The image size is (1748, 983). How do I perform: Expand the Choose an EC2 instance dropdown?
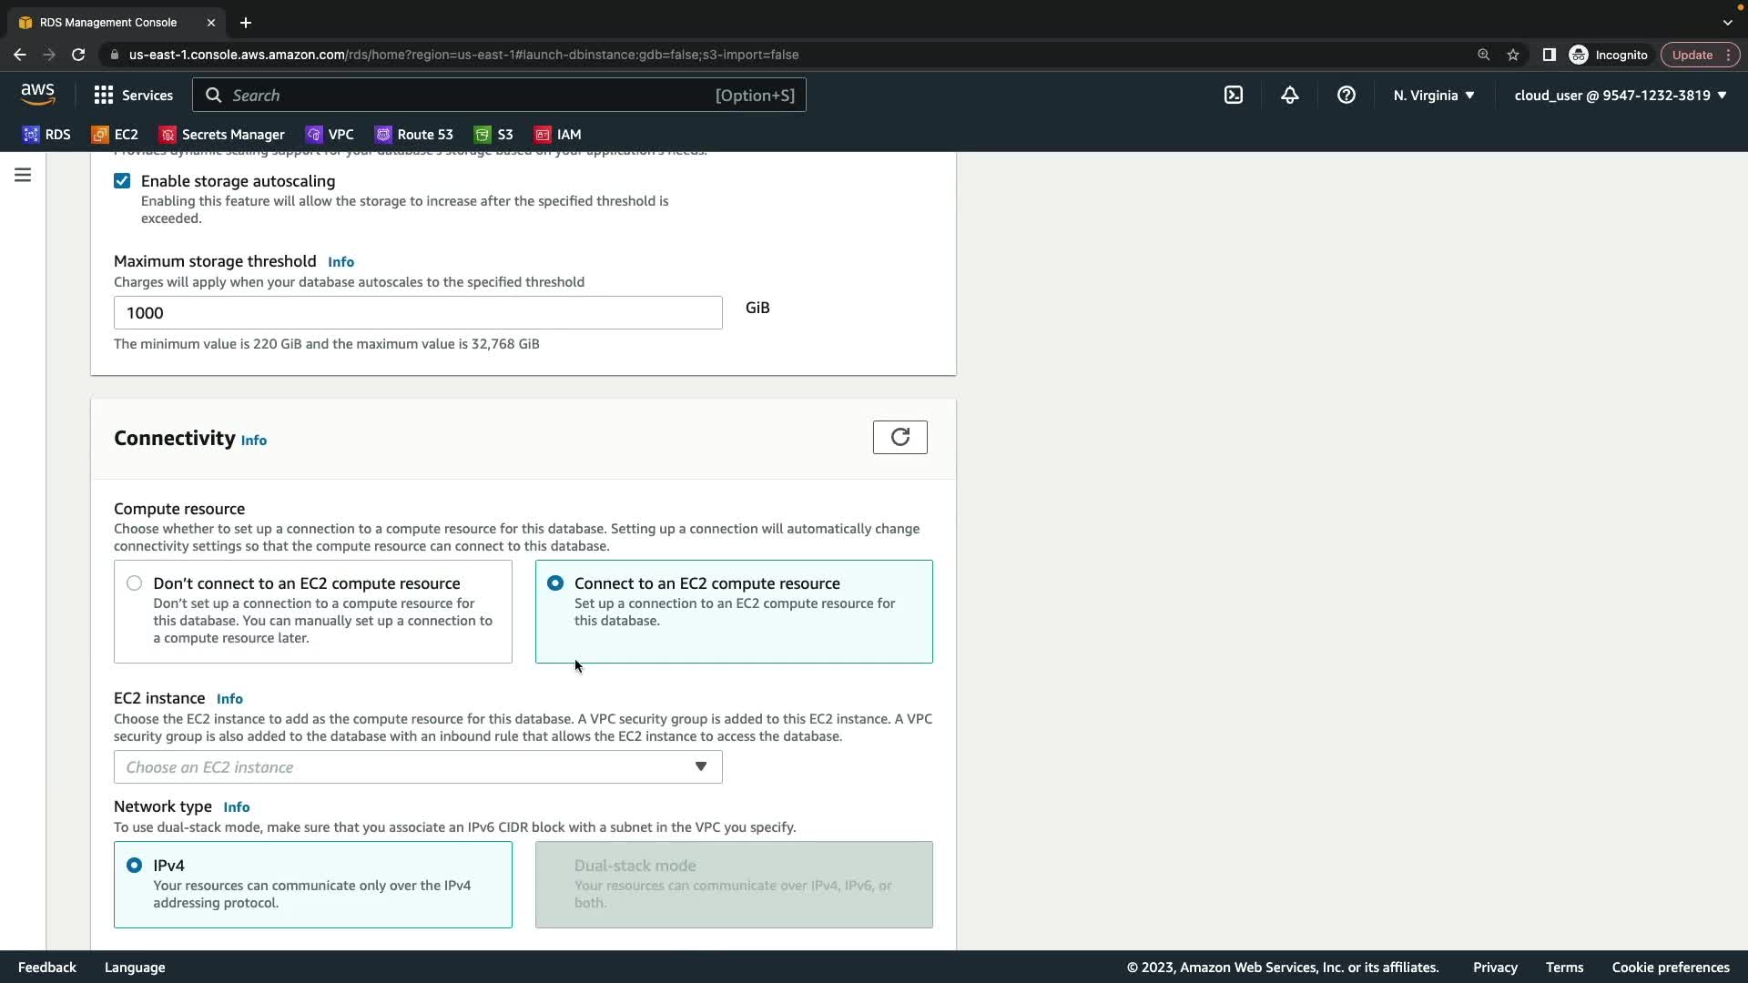418,767
